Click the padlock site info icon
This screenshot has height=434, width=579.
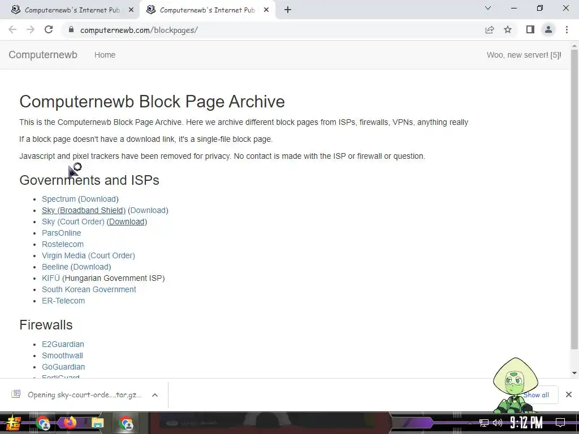71,30
